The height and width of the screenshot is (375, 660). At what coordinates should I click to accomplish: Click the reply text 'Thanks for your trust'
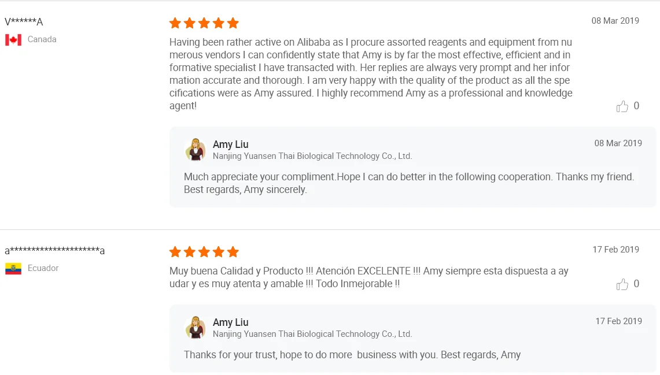[x=352, y=355]
